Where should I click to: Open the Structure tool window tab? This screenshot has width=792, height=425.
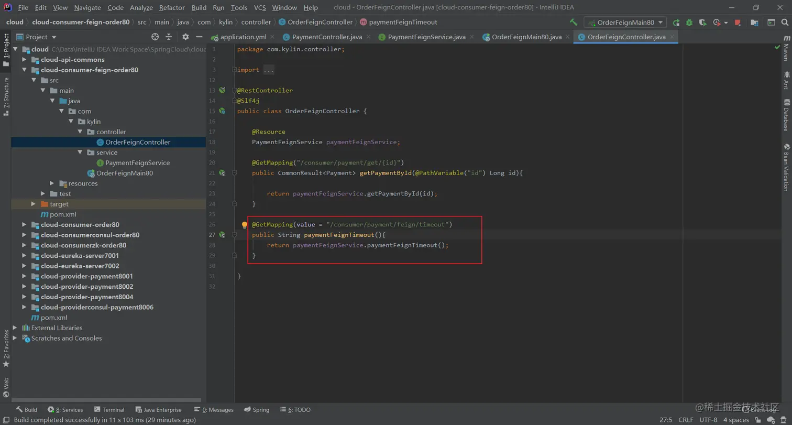tap(6, 96)
